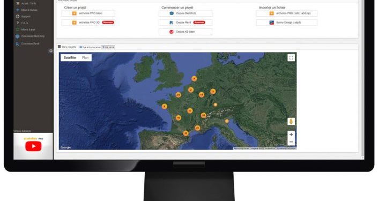This screenshot has height=201, width=378.
Task: Toggle map fullscreen view
Action: pos(291,57)
